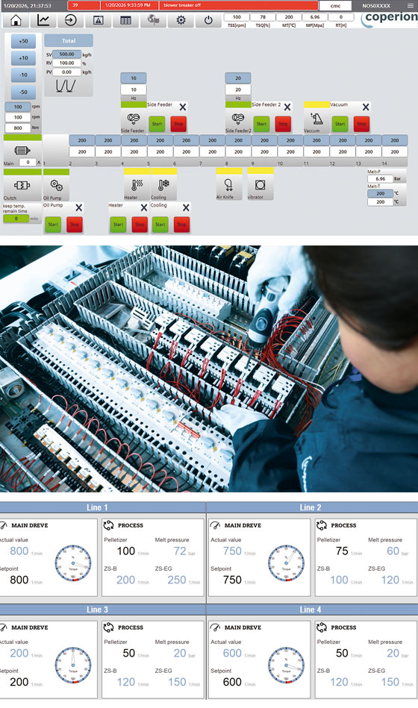
Task: Go to the Home screen icon
Action: point(16,20)
